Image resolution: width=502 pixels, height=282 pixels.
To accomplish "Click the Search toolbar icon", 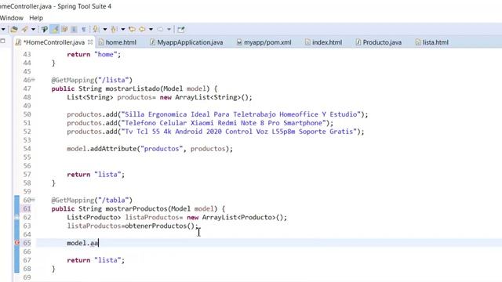I will (24, 30).
